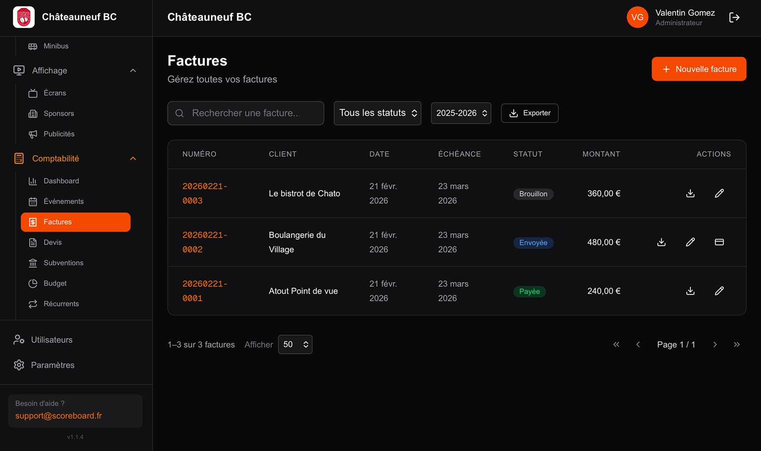761x451 pixels.
Task: Download the Atout Point de vue invoice
Action: click(690, 291)
